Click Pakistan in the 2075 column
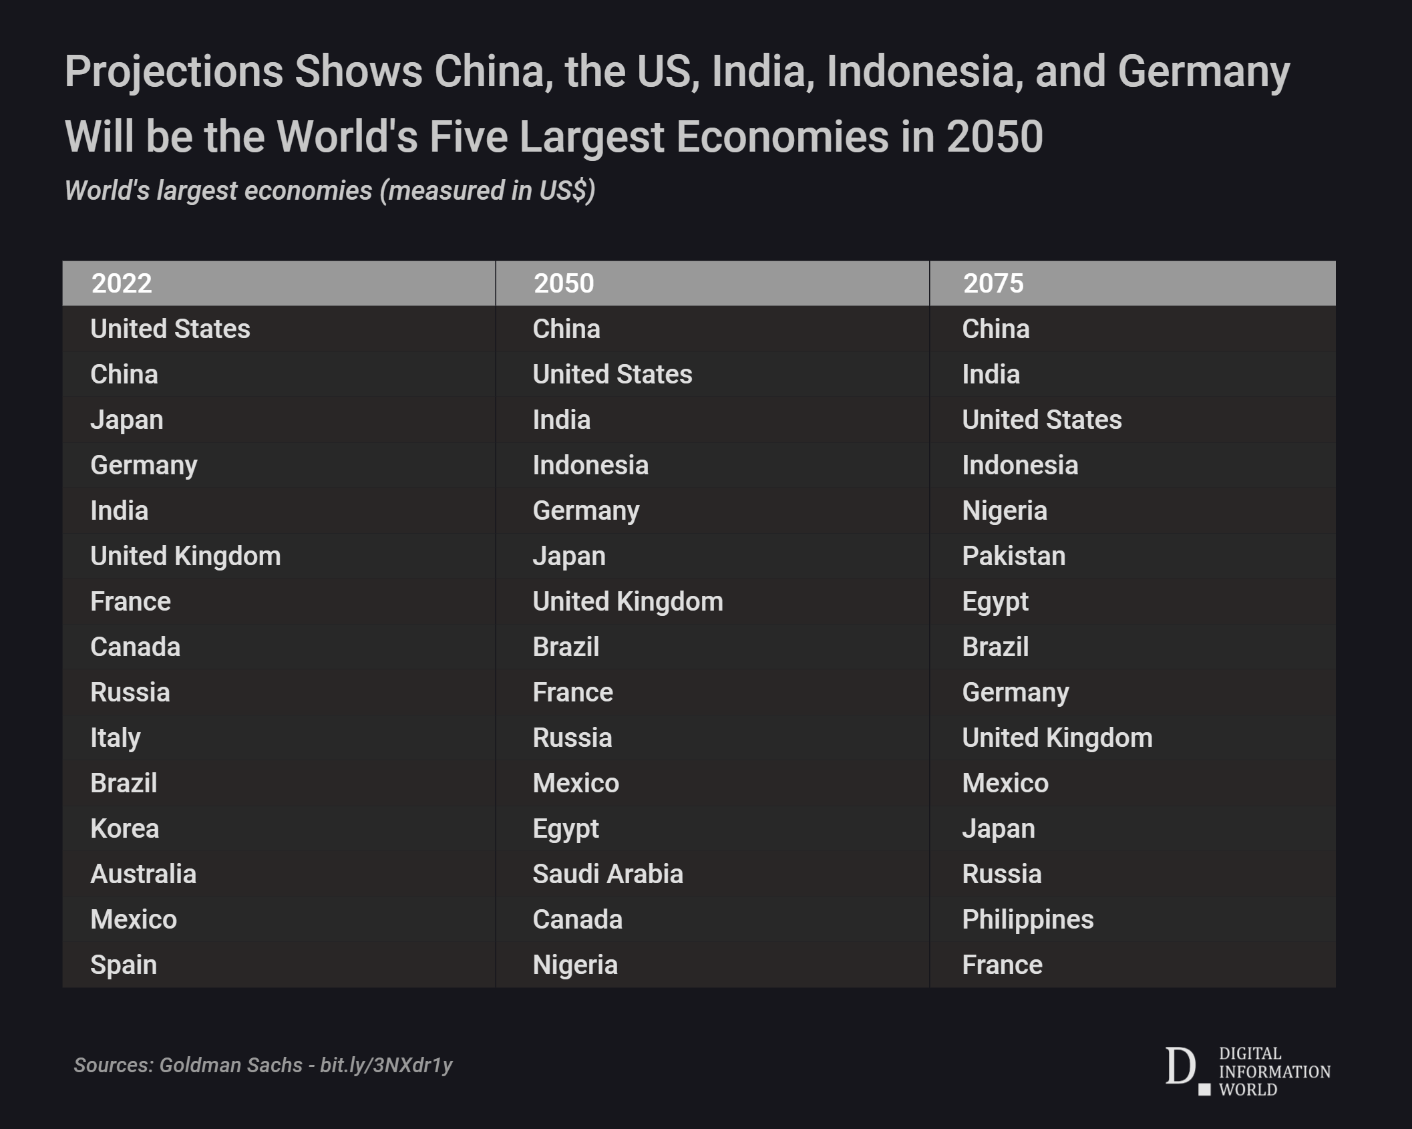Screen dimensions: 1412x1129 1013,556
